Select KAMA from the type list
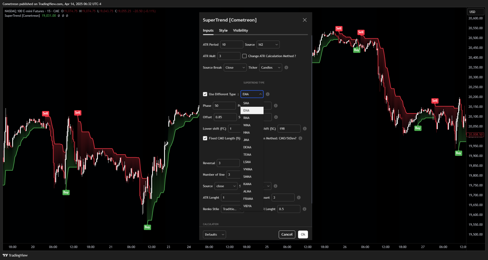Image resolution: width=488 pixels, height=260 pixels. [x=252, y=184]
